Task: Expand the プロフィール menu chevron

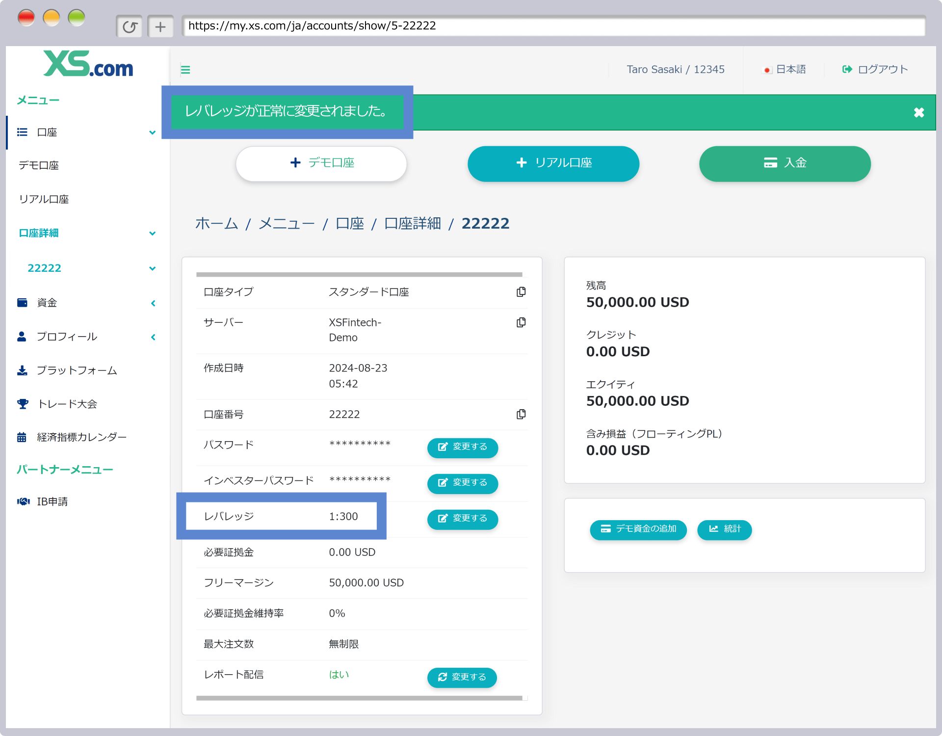Action: [153, 337]
